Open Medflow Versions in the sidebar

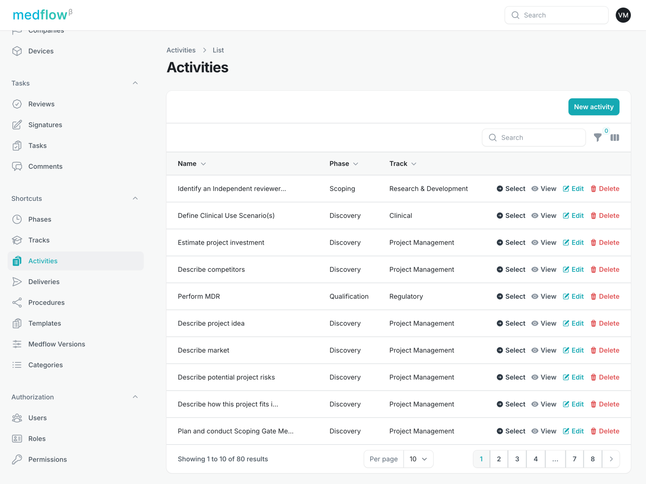coord(56,344)
